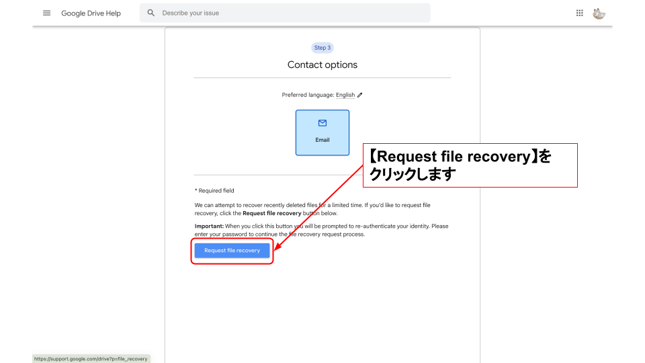This screenshot has width=645, height=363.
Task: Open the Google apps grid
Action: tap(580, 13)
